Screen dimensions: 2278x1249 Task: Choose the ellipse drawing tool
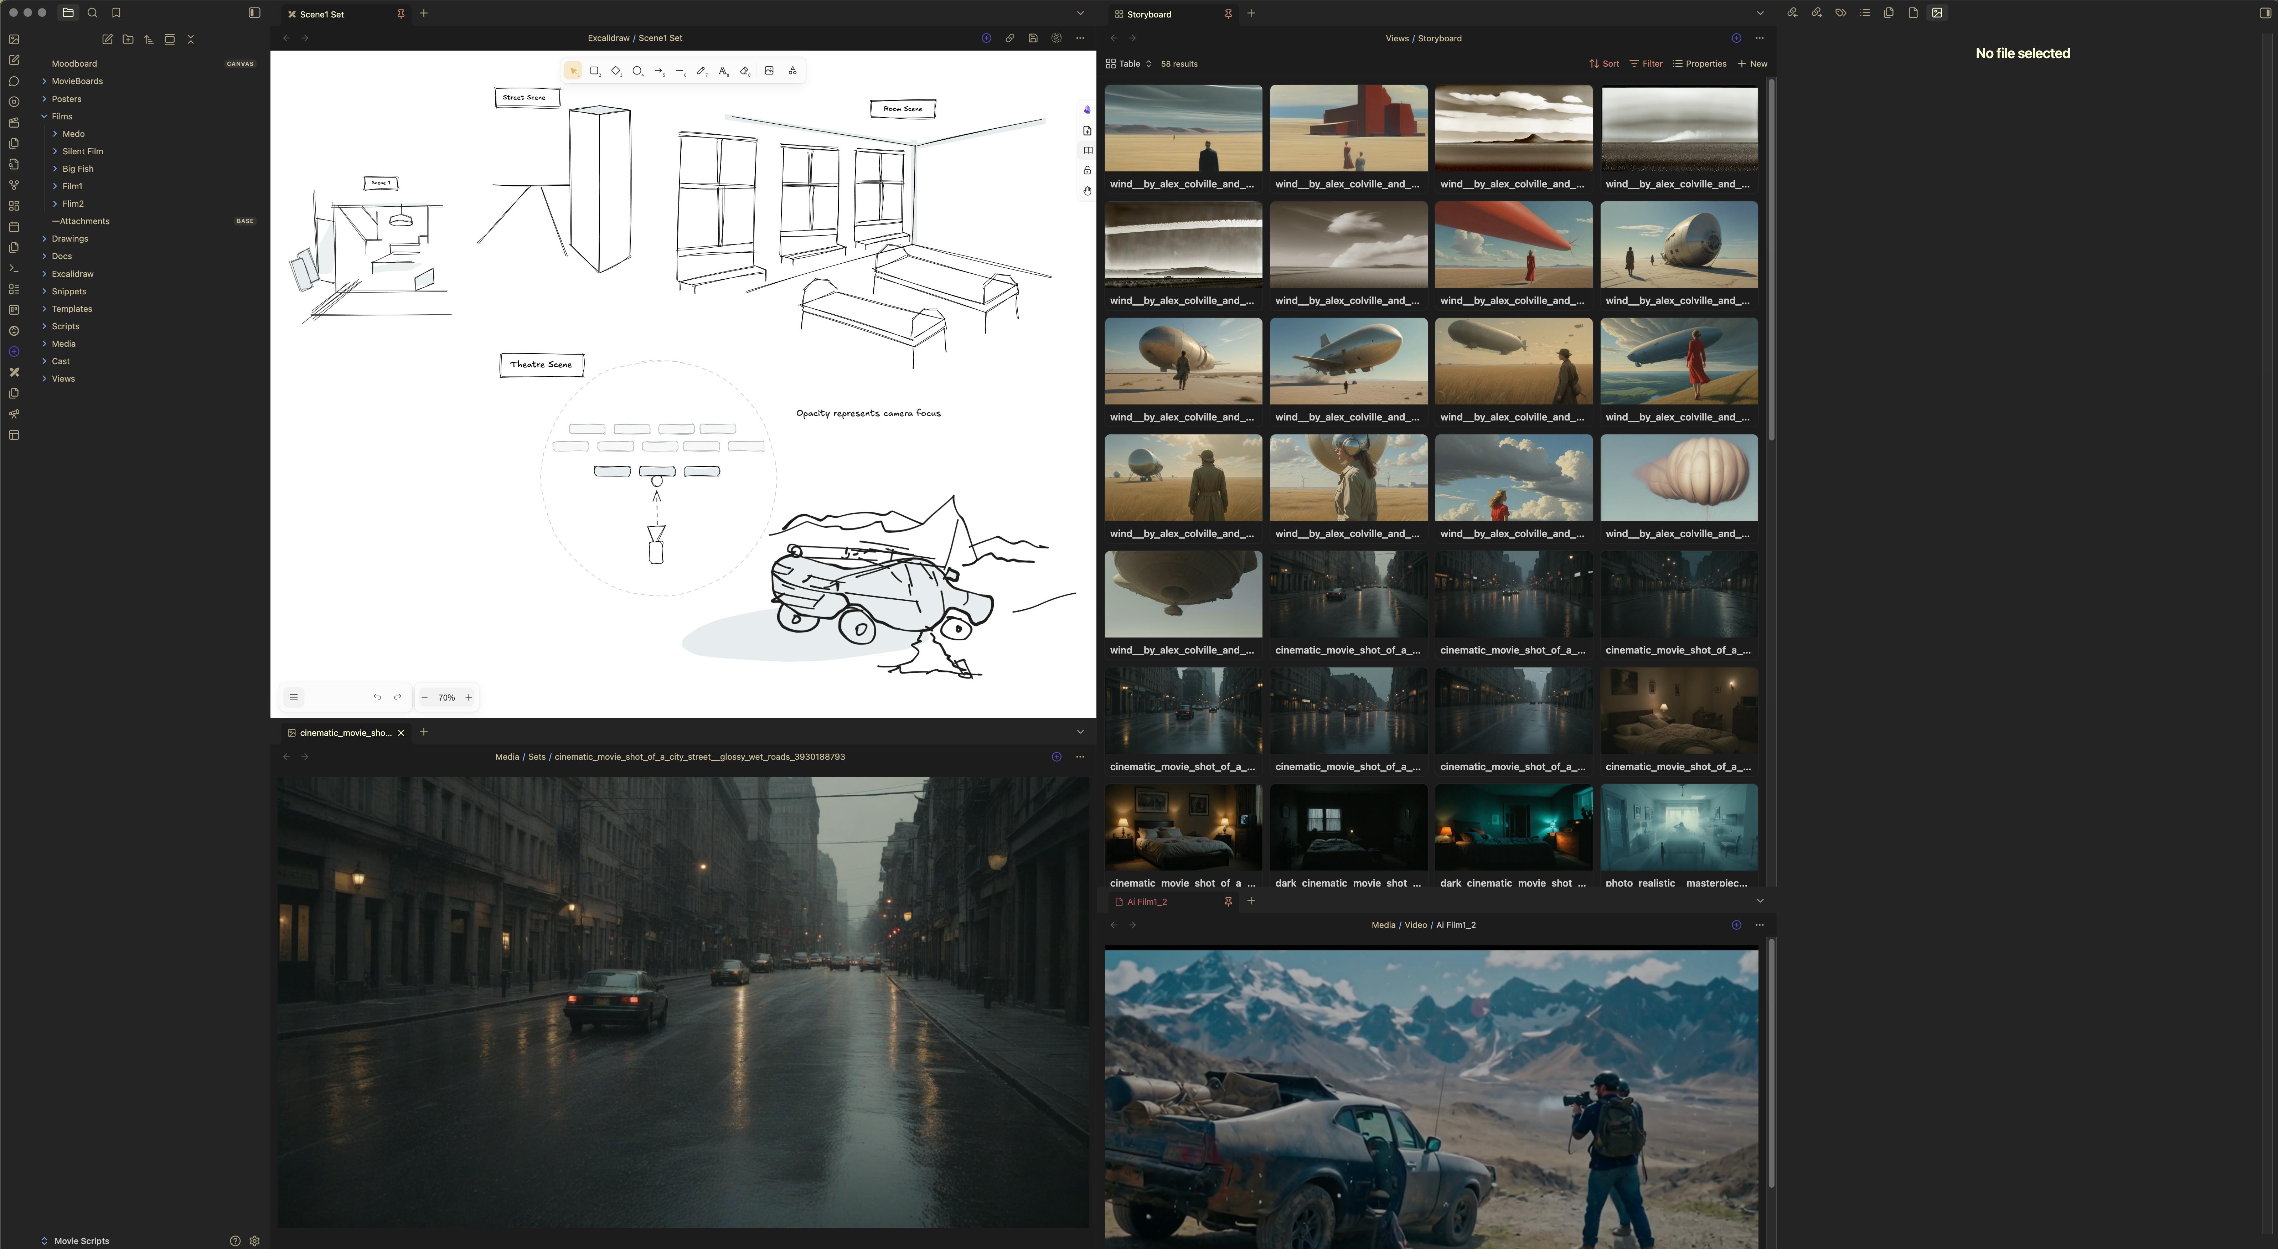pyautogui.click(x=637, y=71)
